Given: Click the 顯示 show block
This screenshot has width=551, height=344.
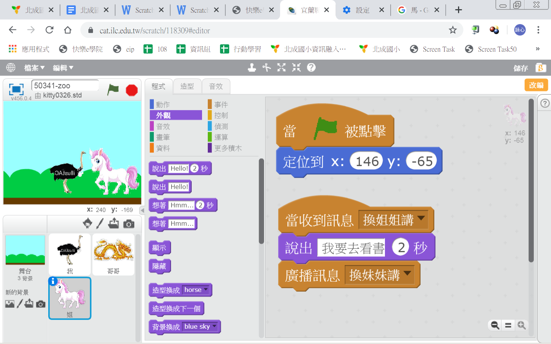Looking at the screenshot, I should point(160,248).
